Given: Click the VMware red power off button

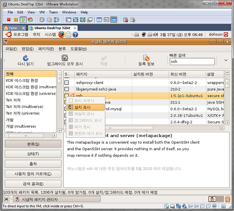Looking at the screenshot, I should click(9, 20).
